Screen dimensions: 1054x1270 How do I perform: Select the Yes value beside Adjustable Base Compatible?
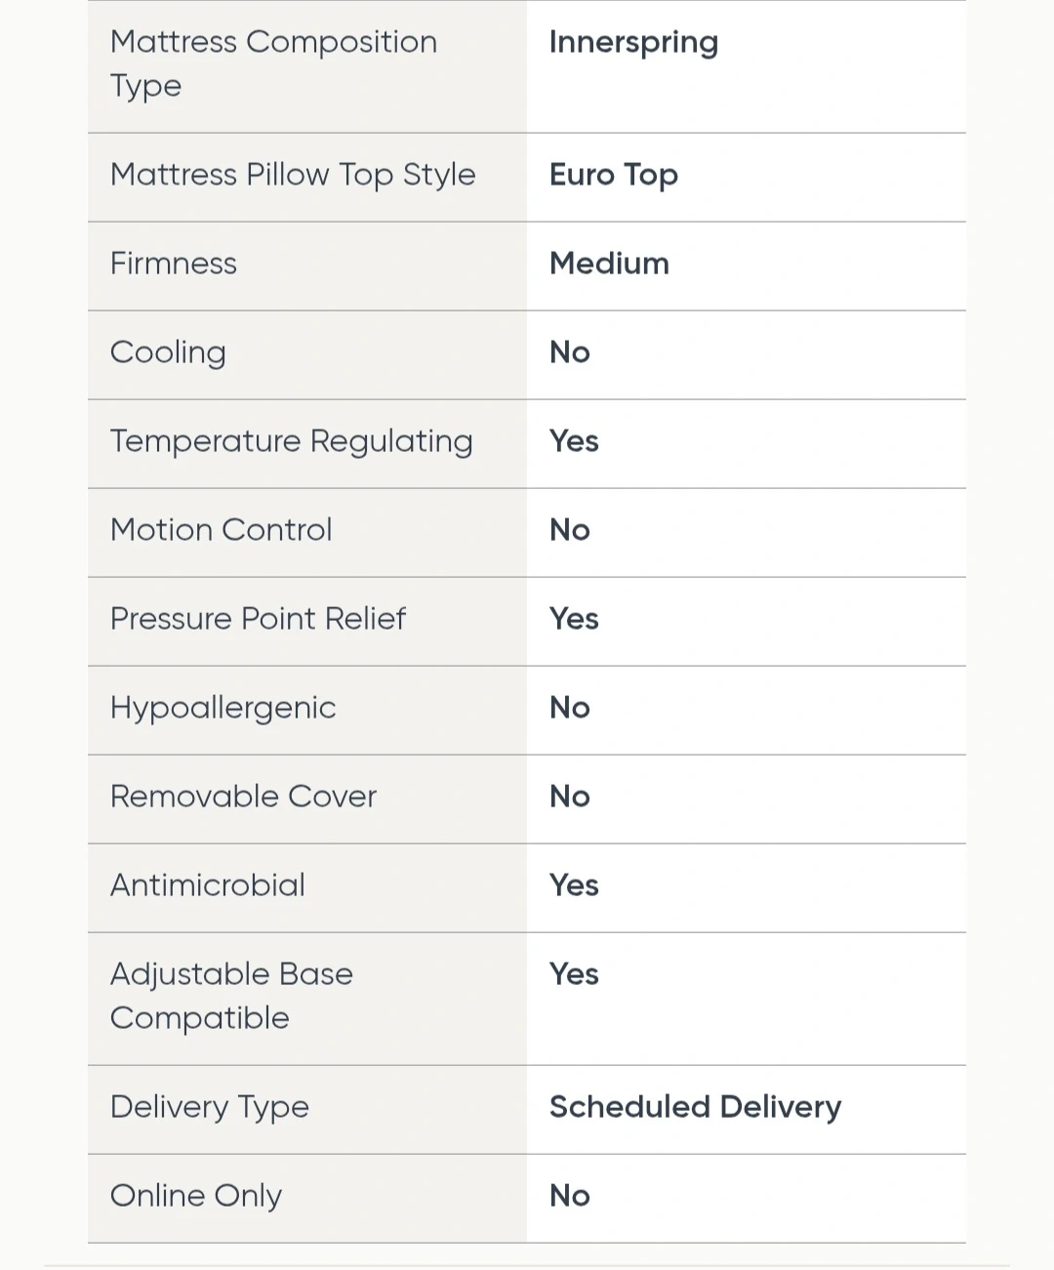tap(574, 974)
